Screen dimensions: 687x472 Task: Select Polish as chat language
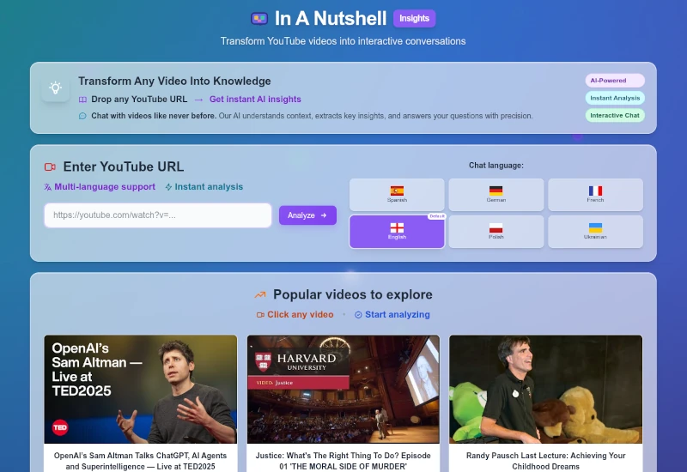496,232
